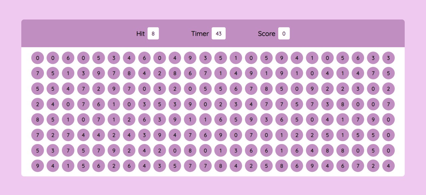
Task: Select the third-row 8 between 7 and 5
Action: (266, 89)
